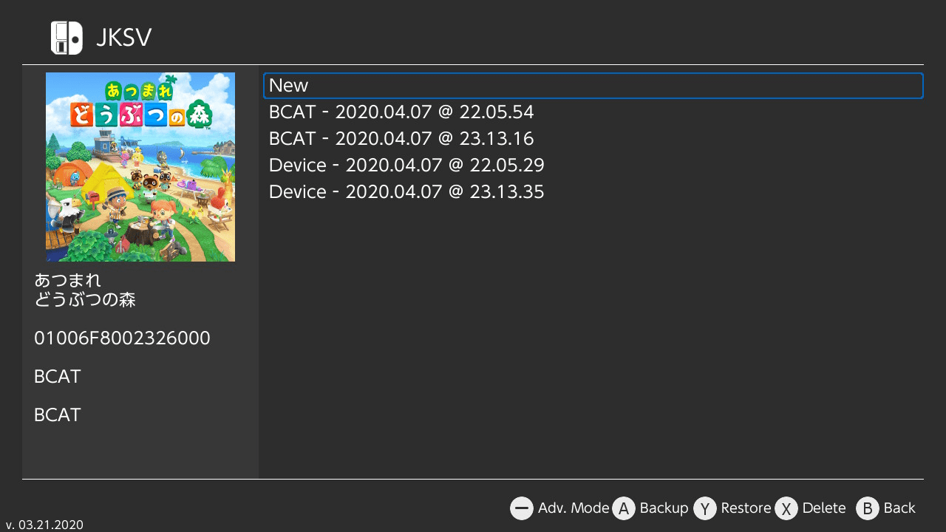Select Device backup from 22.05.29

pos(593,166)
